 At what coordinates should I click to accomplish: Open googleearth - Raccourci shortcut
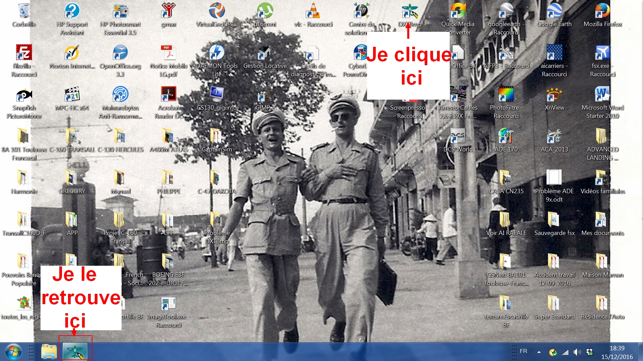pos(506,11)
